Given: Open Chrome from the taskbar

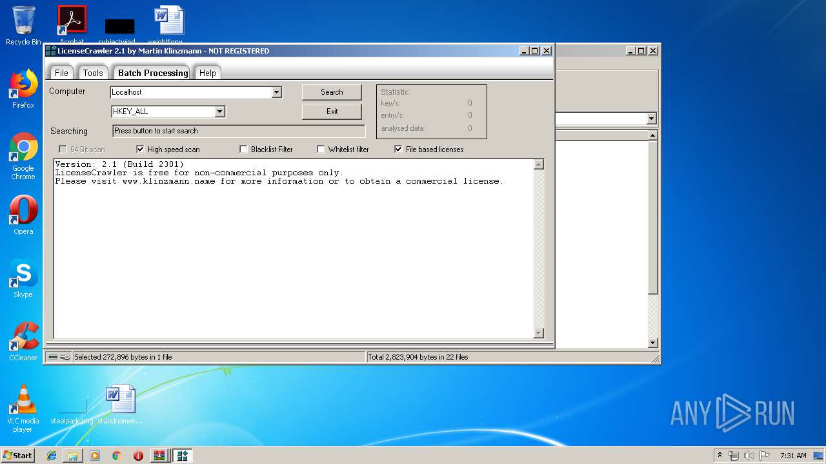Looking at the screenshot, I should pyautogui.click(x=116, y=456).
